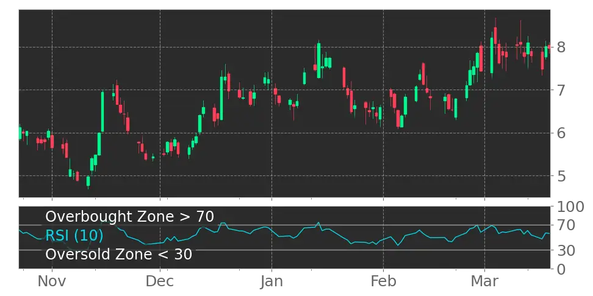This screenshot has width=593, height=296.
Task: Click the lowest price axis tick label
Action: pyautogui.click(x=559, y=177)
